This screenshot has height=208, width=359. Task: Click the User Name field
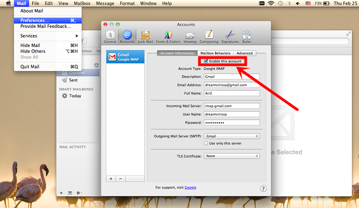(x=232, y=114)
